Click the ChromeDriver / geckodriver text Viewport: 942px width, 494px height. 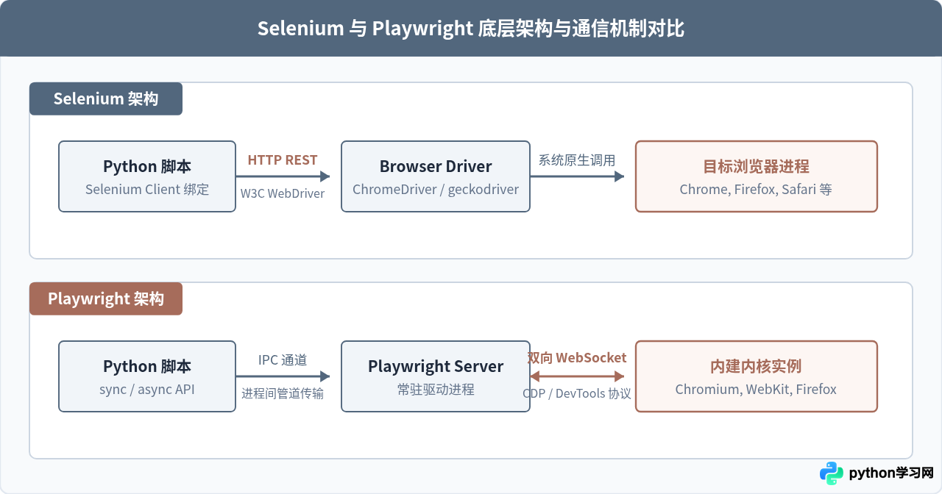click(436, 190)
